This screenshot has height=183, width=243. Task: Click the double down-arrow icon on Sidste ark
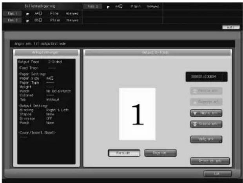point(195,124)
